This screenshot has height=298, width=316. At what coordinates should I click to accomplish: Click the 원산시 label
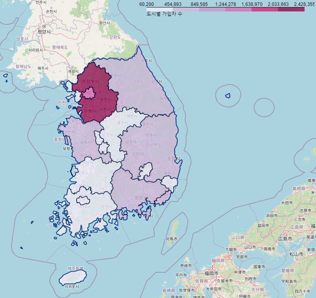tap(104, 23)
